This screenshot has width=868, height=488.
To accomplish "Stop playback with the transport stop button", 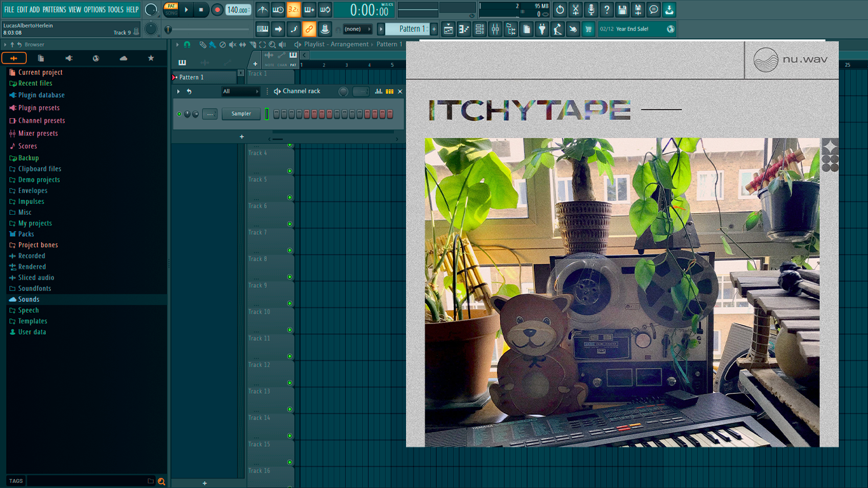I will point(201,10).
